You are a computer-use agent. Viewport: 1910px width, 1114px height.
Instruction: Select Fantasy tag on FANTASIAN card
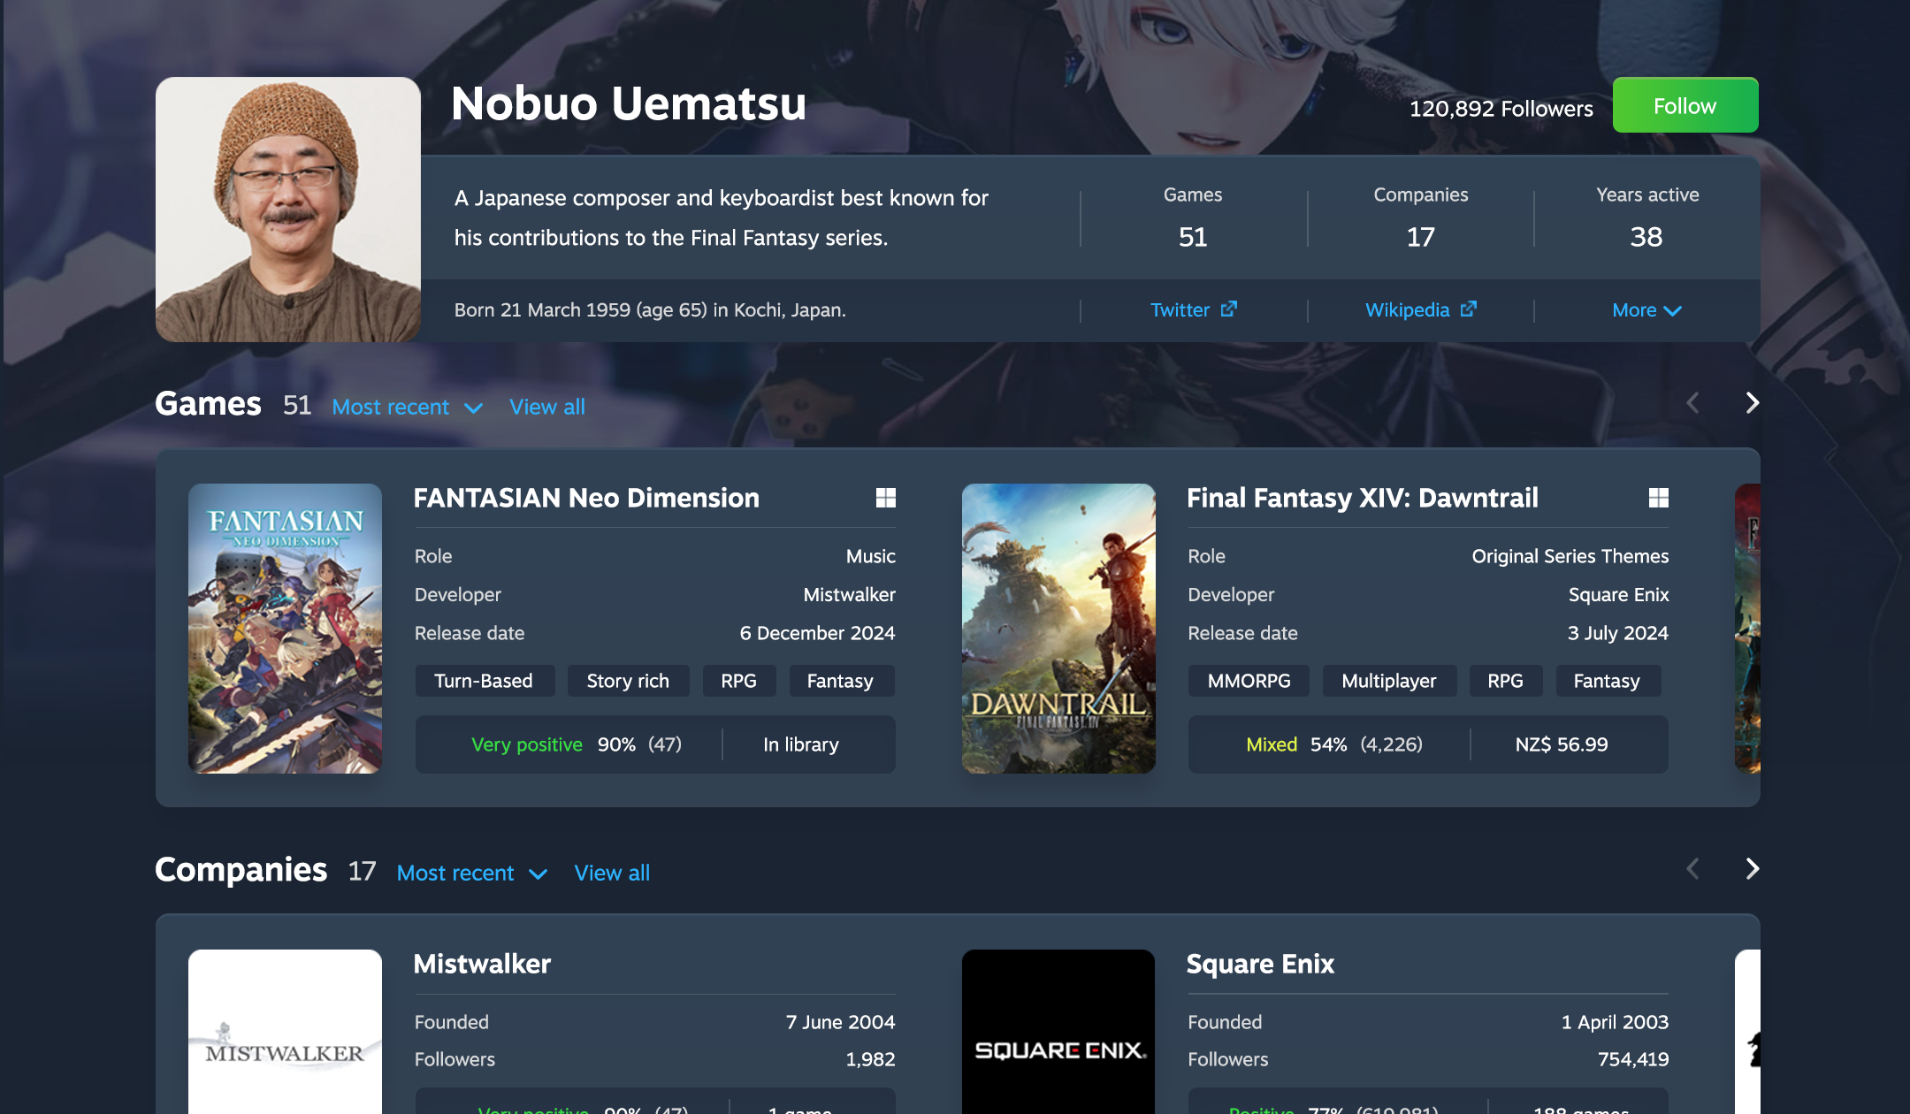840,681
